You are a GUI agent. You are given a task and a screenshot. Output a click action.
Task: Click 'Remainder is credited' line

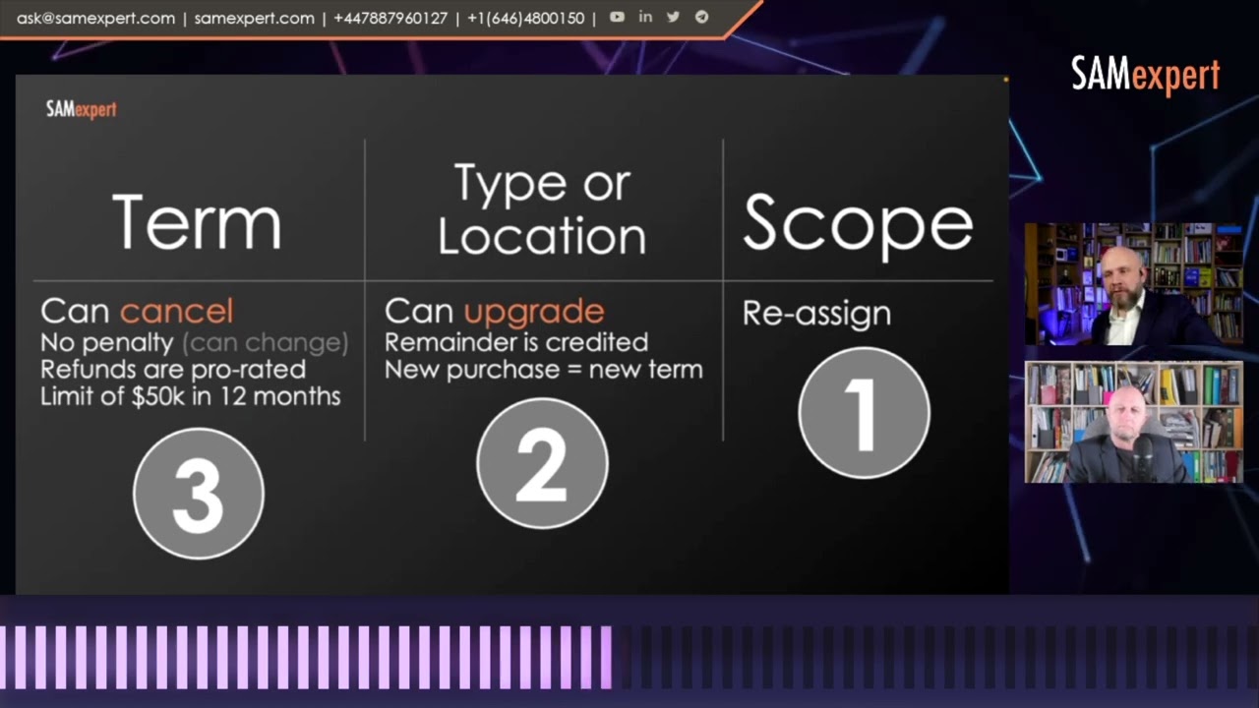coord(516,342)
